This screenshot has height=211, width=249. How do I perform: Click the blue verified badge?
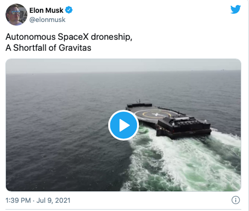[x=69, y=11]
